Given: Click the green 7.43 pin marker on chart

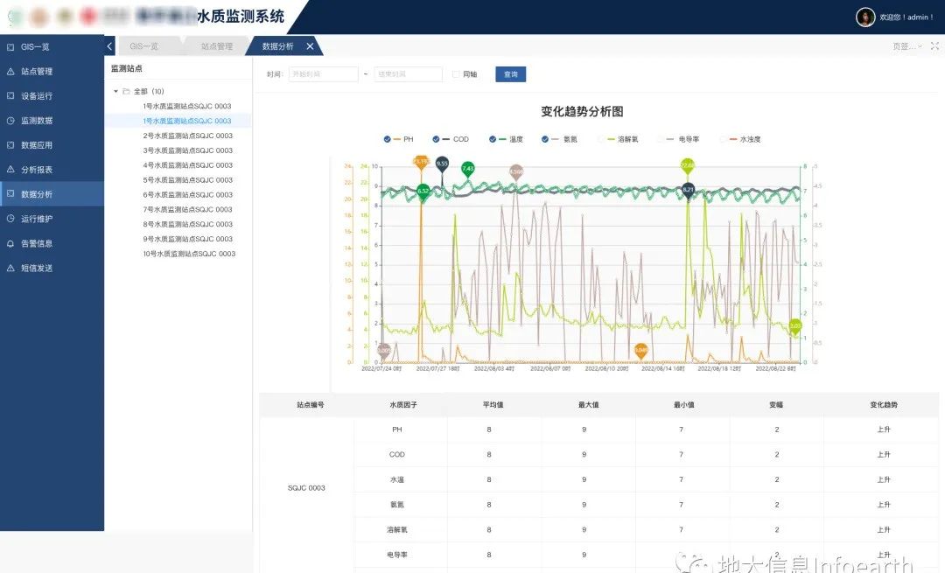Looking at the screenshot, I should (467, 170).
